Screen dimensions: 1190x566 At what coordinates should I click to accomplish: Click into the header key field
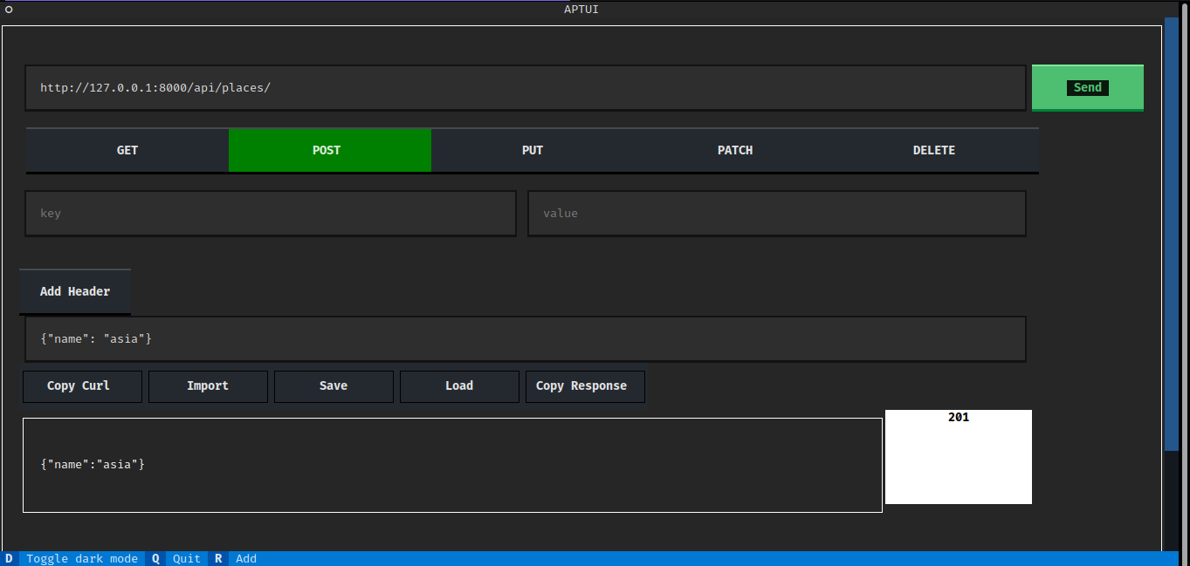coord(270,214)
